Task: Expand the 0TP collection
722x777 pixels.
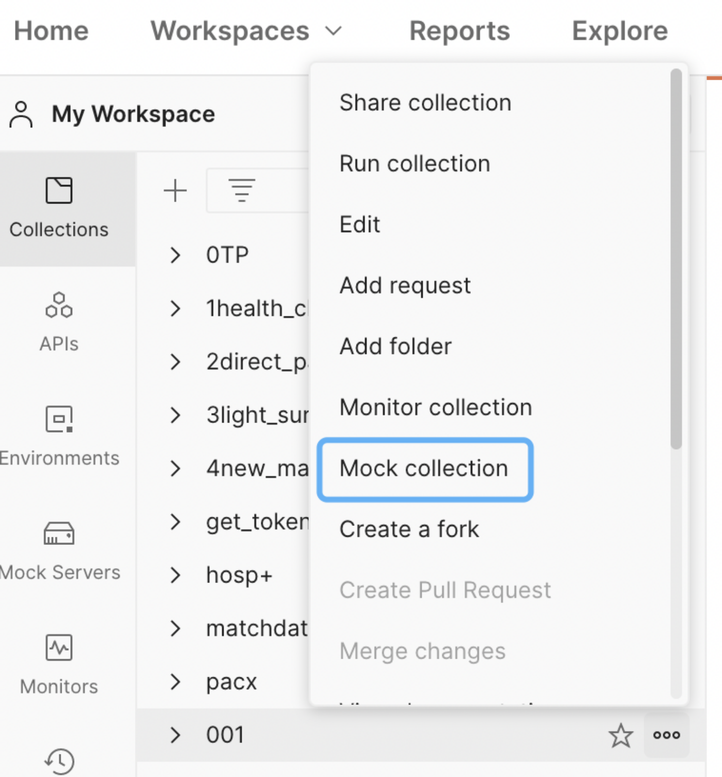Action: [x=176, y=255]
